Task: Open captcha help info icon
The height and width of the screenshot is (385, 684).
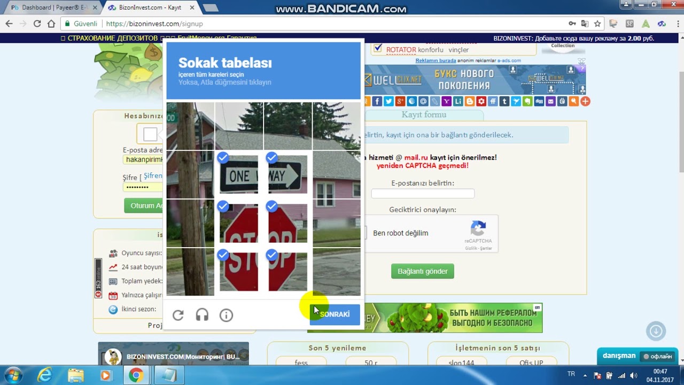Action: (x=226, y=315)
